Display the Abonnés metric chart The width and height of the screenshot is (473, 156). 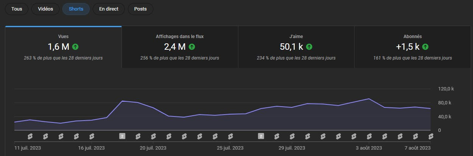(412, 47)
